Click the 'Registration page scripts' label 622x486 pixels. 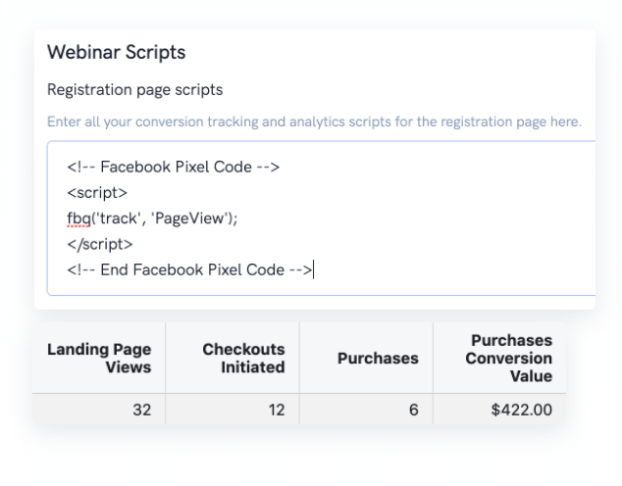[x=134, y=90]
